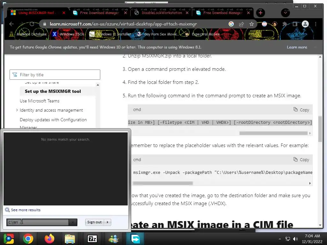Click the page vertical scrollbar thumb
The width and height of the screenshot is (327, 245).
coord(320,129)
